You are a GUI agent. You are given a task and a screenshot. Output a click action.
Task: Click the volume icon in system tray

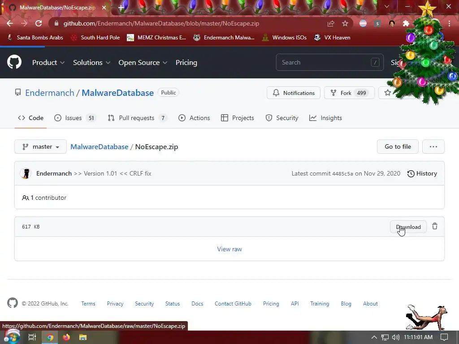[395, 337]
